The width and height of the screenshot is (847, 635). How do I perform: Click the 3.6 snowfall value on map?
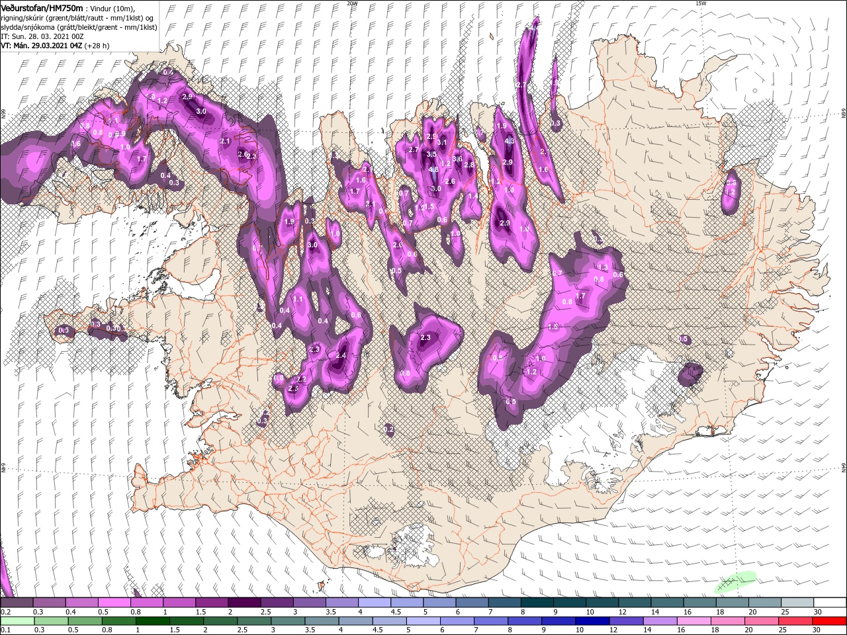457,159
